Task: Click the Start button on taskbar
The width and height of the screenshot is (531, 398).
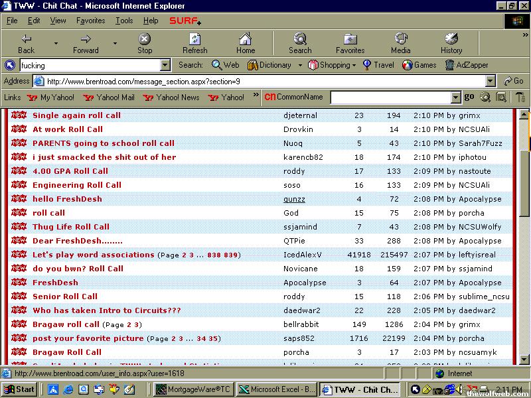Action: pyautogui.click(x=19, y=389)
